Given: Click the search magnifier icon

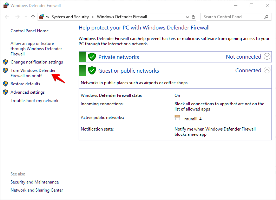Looking at the screenshot, I should click(x=266, y=17).
